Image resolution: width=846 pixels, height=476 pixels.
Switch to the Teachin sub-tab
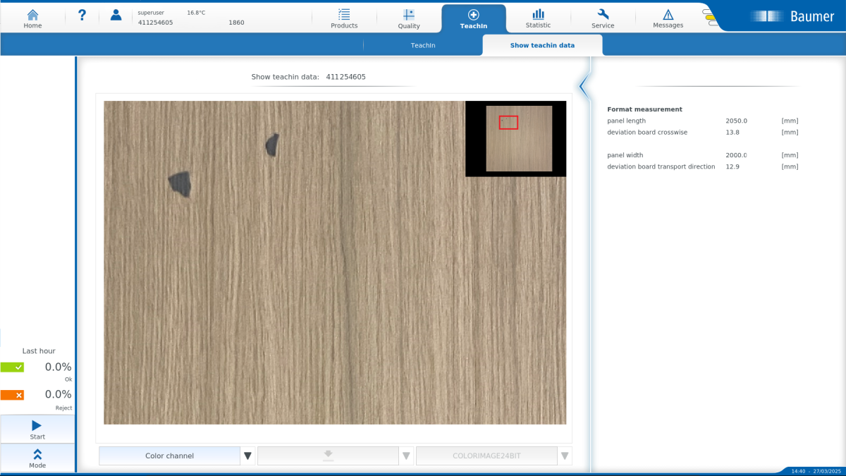(423, 45)
